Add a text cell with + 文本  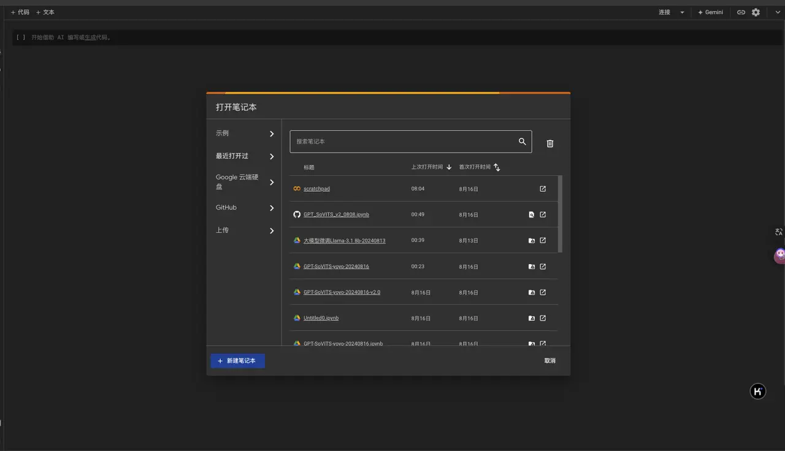[45, 12]
